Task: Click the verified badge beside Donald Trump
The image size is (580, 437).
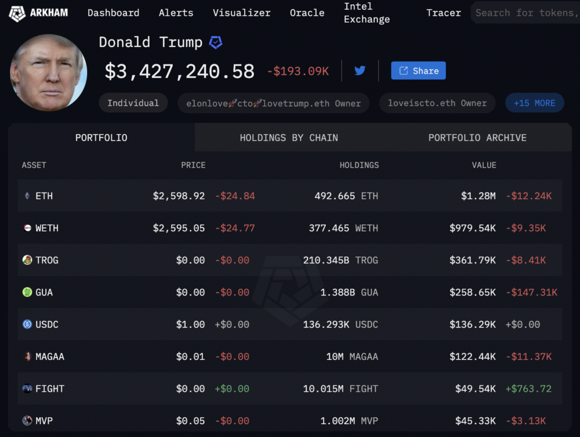Action: click(216, 42)
